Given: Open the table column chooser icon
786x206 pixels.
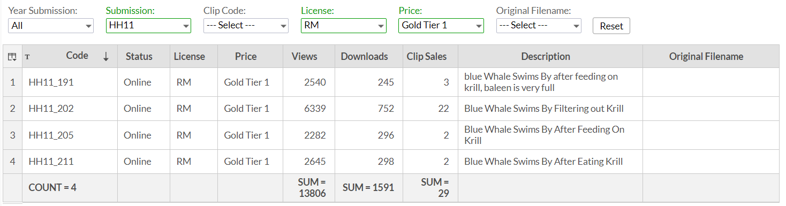Looking at the screenshot, I should click(12, 57).
